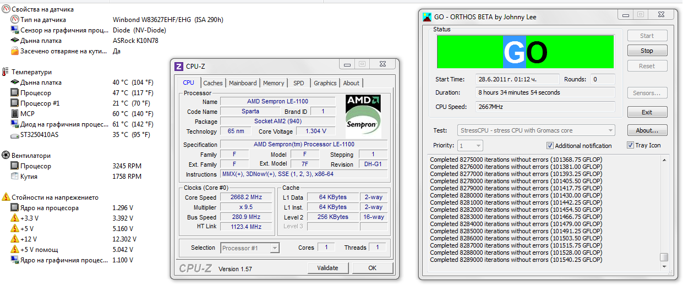
Task: Click the fan icon beside Вентилатори
Action: [6, 156]
